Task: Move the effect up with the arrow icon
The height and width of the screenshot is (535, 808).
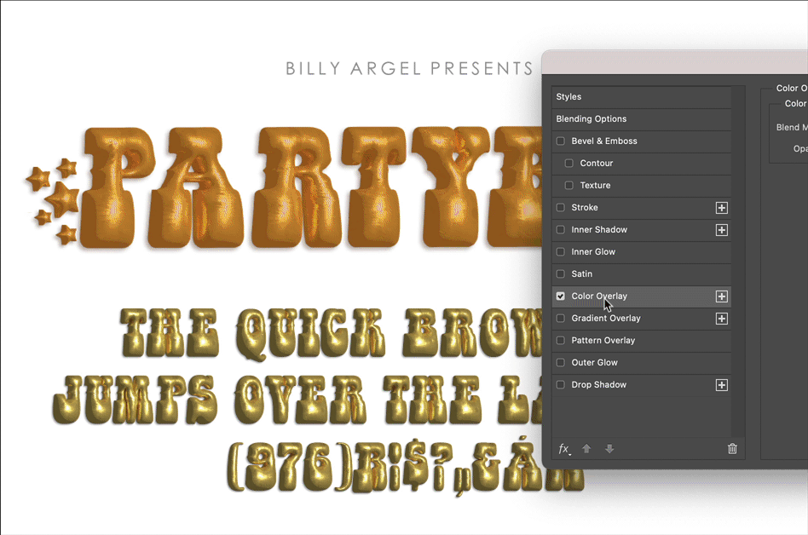Action: coord(586,449)
